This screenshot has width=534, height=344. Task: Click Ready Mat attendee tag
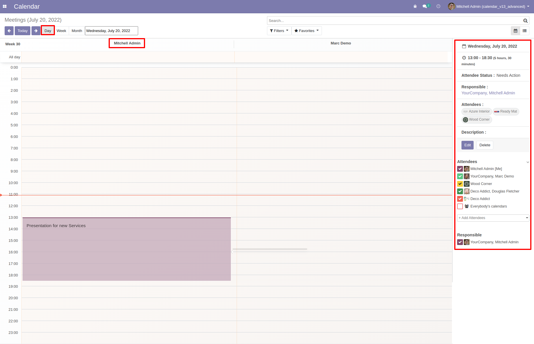[506, 111]
